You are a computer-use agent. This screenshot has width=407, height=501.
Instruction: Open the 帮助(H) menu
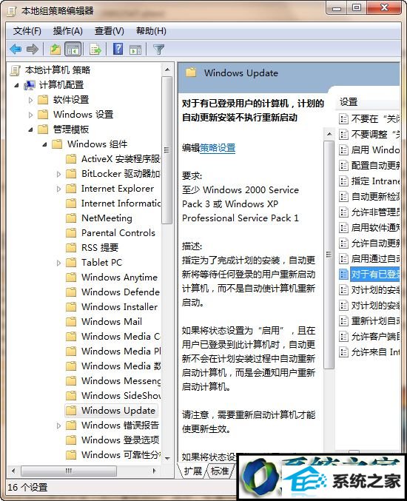point(151,31)
